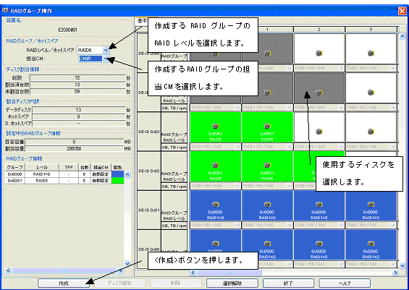Click the RAID1+0 disk in DE-ID 0x01 column 2
The image size is (409, 290).
coord(319,206)
